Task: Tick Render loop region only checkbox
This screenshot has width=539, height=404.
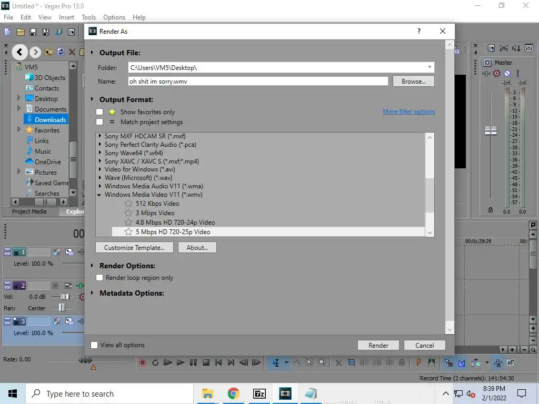Action: click(99, 278)
